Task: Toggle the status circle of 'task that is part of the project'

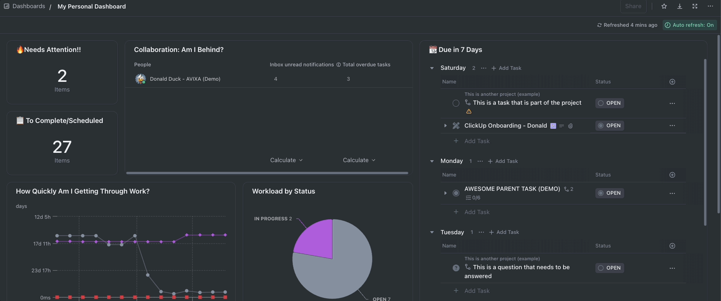Action: pyautogui.click(x=456, y=103)
